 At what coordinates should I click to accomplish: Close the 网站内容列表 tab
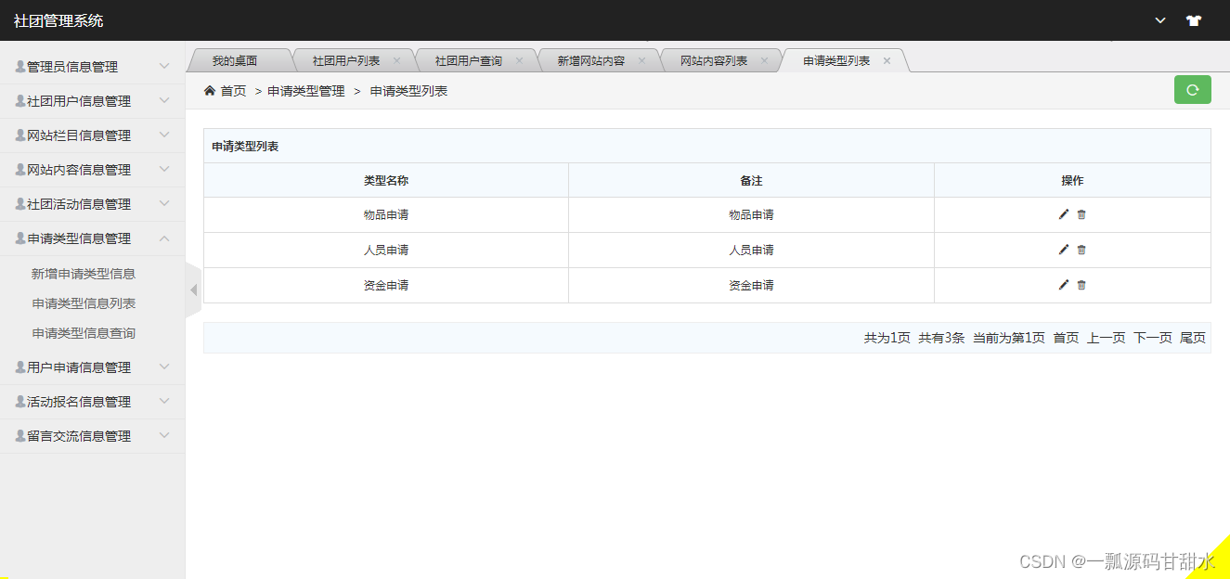click(x=764, y=60)
